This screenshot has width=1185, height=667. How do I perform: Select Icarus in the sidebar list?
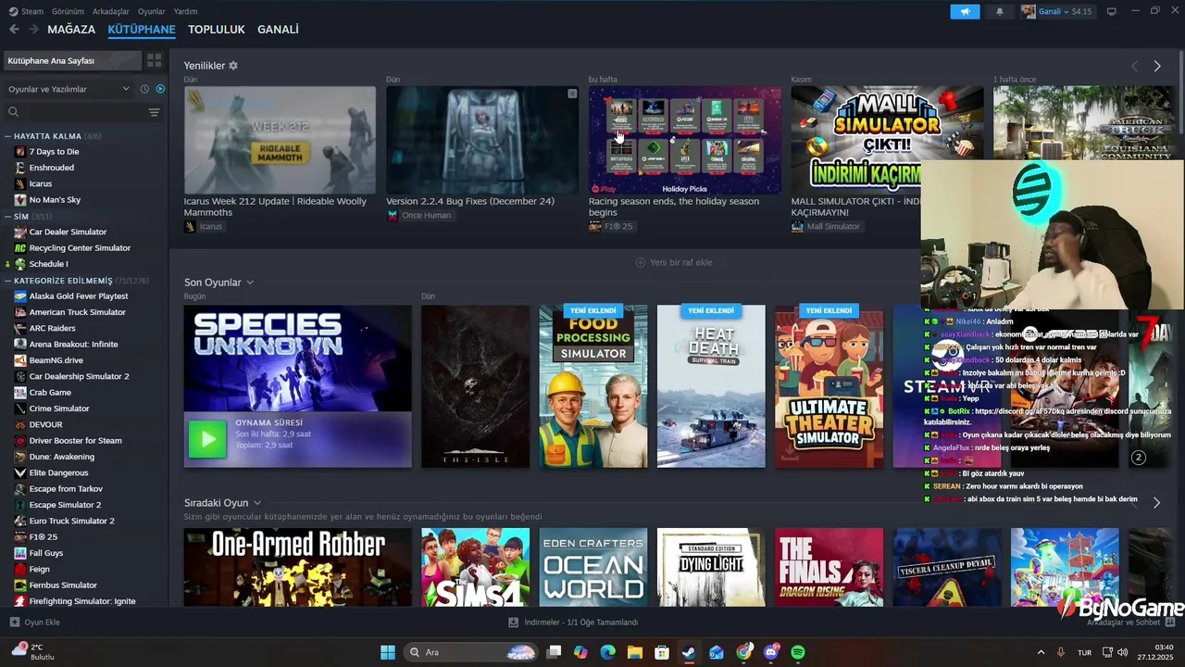tap(40, 183)
